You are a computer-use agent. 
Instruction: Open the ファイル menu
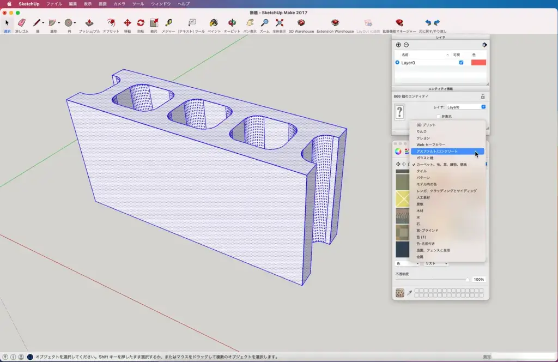54,4
